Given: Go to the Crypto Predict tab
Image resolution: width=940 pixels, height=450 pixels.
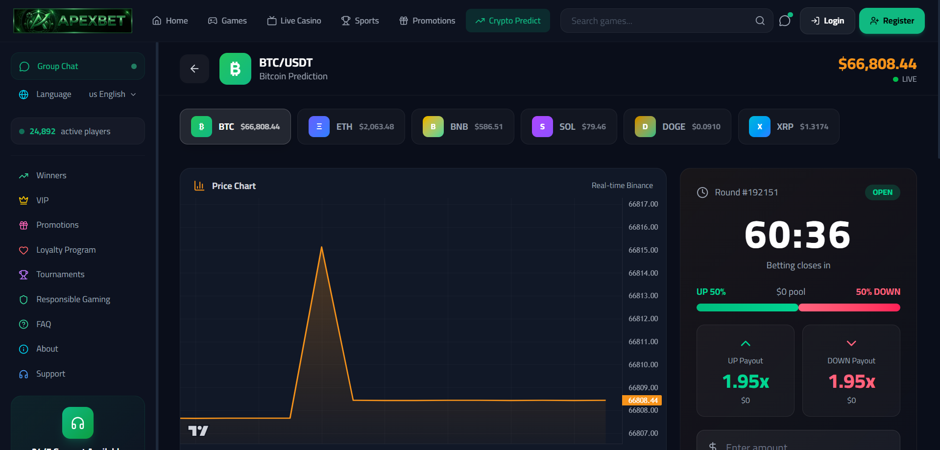Looking at the screenshot, I should pyautogui.click(x=507, y=21).
